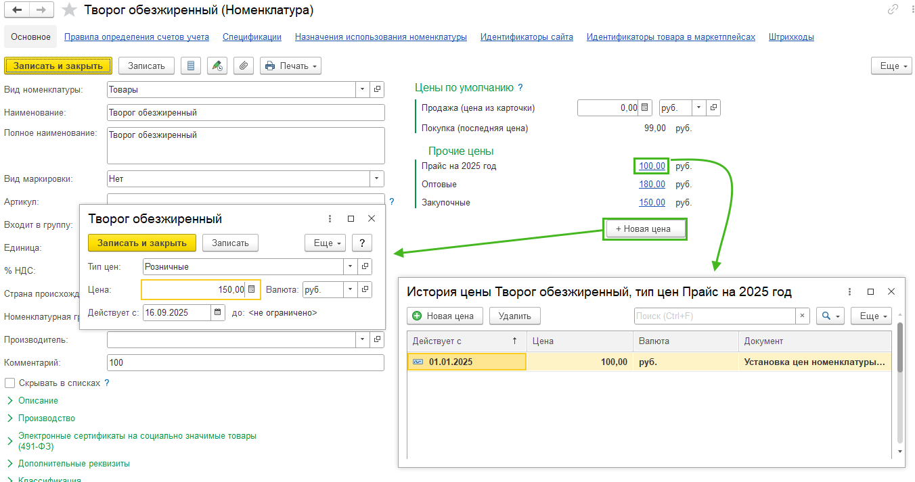Open the Вид маркировки dropdown

(x=376, y=179)
